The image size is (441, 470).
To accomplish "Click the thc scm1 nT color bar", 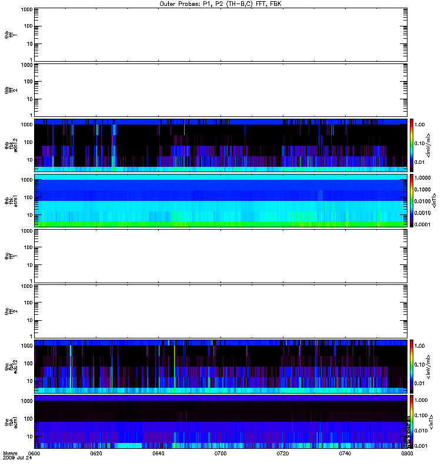I will tap(412, 422).
